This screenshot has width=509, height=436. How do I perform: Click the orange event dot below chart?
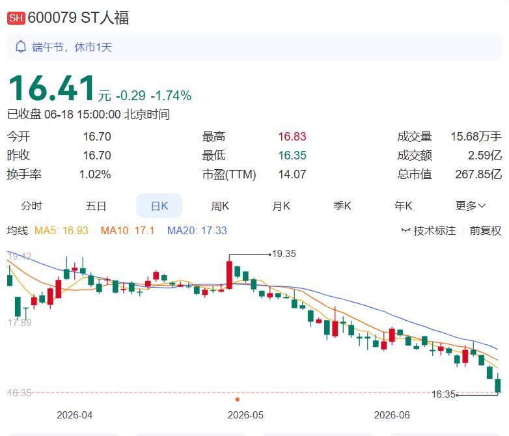[x=238, y=400]
